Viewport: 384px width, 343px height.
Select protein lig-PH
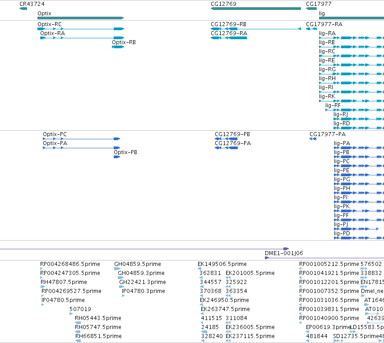[x=359, y=193]
